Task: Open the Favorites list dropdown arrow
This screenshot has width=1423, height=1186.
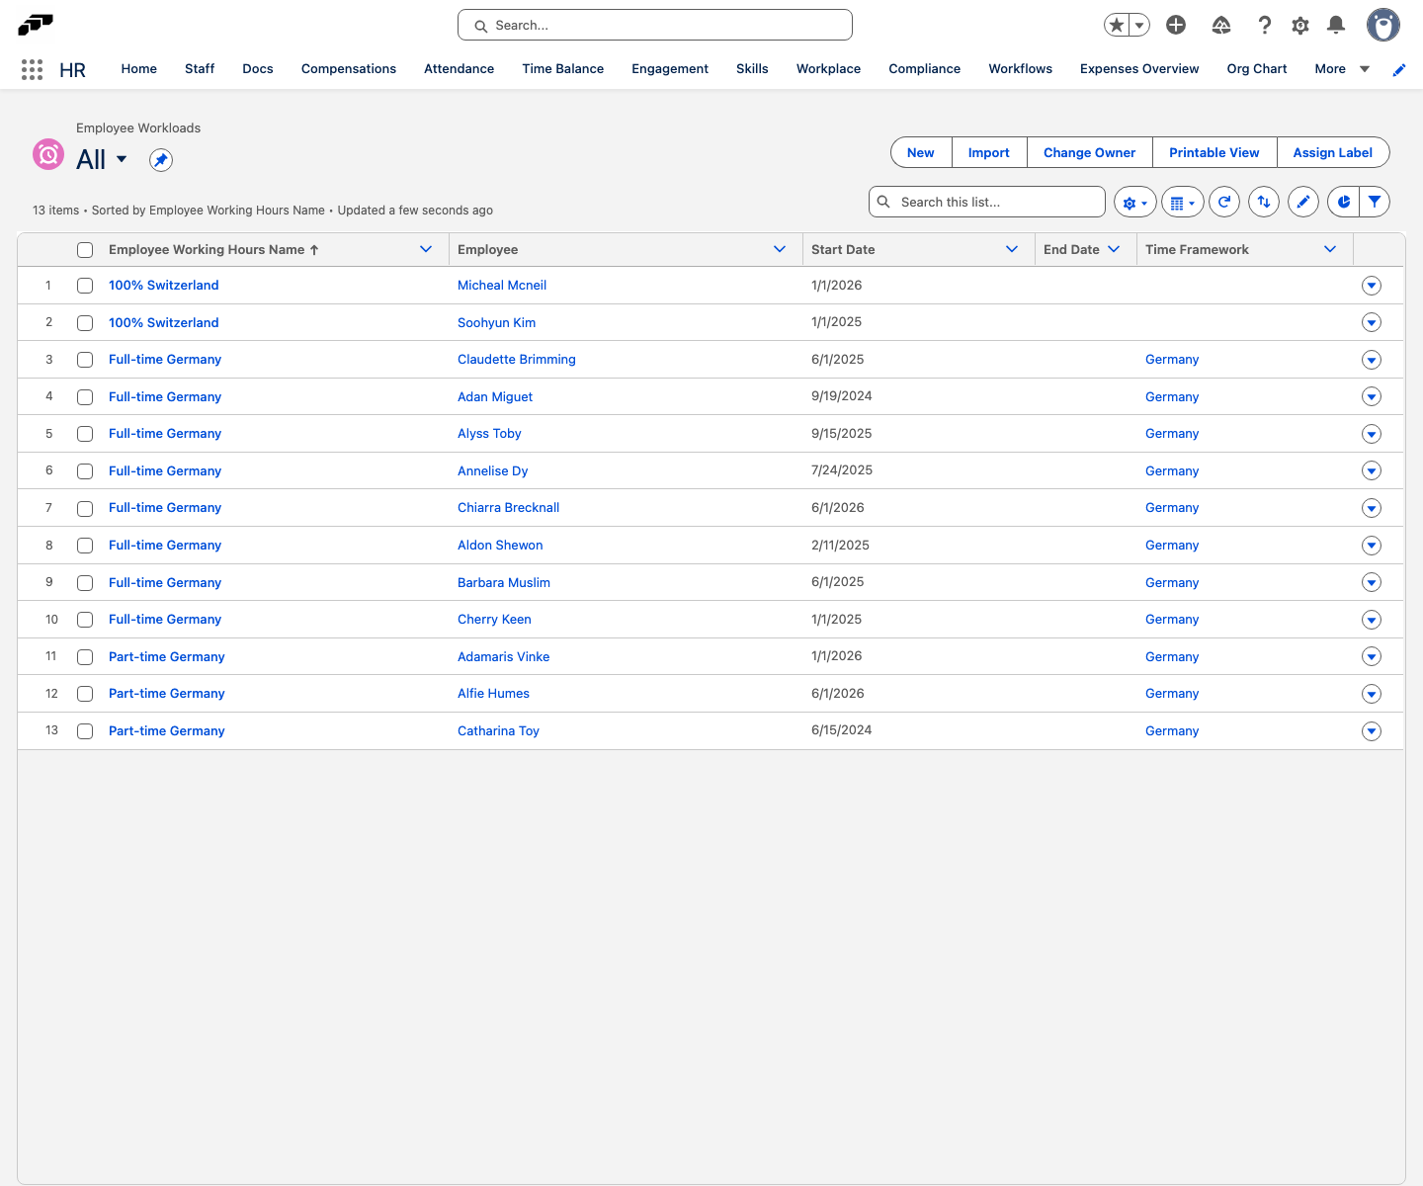Action: tap(1139, 25)
